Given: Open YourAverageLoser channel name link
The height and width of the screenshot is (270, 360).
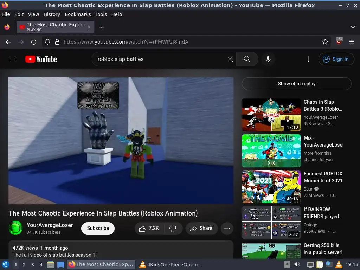Looking at the screenshot, I should click(50, 225).
